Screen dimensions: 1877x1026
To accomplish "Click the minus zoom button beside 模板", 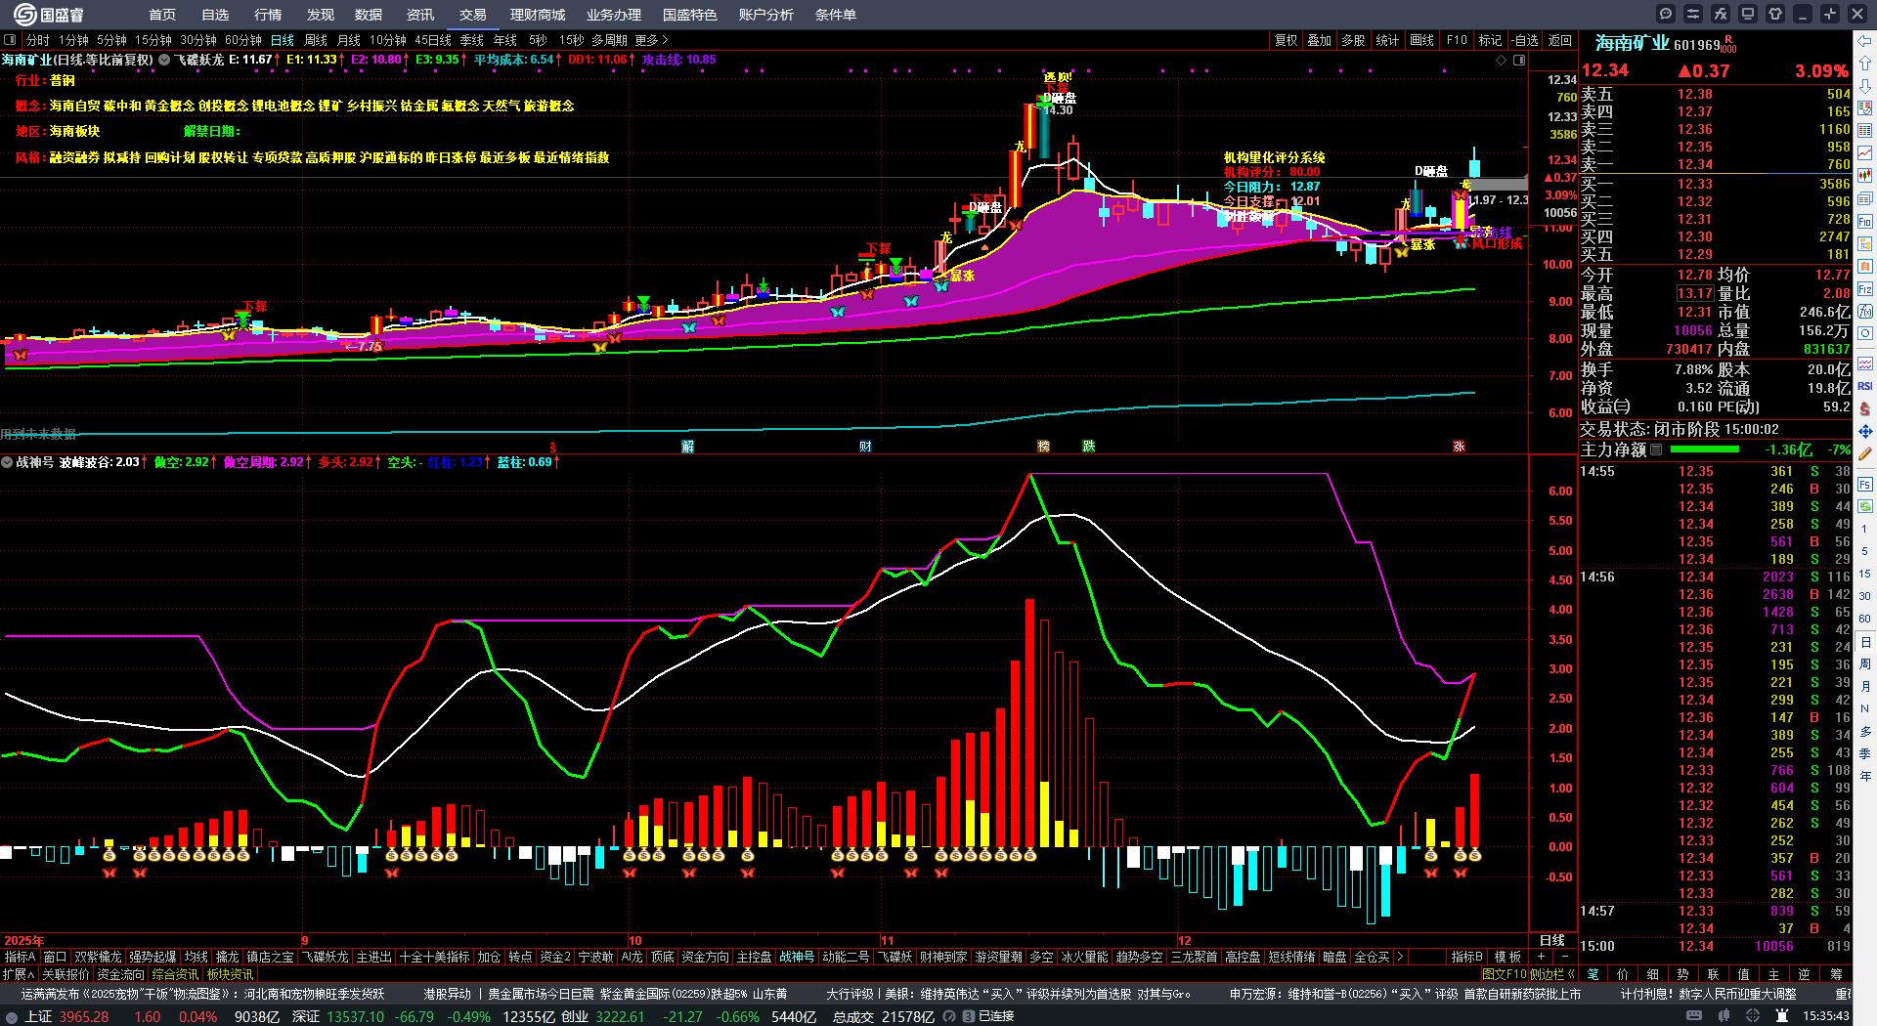I will click(1565, 957).
